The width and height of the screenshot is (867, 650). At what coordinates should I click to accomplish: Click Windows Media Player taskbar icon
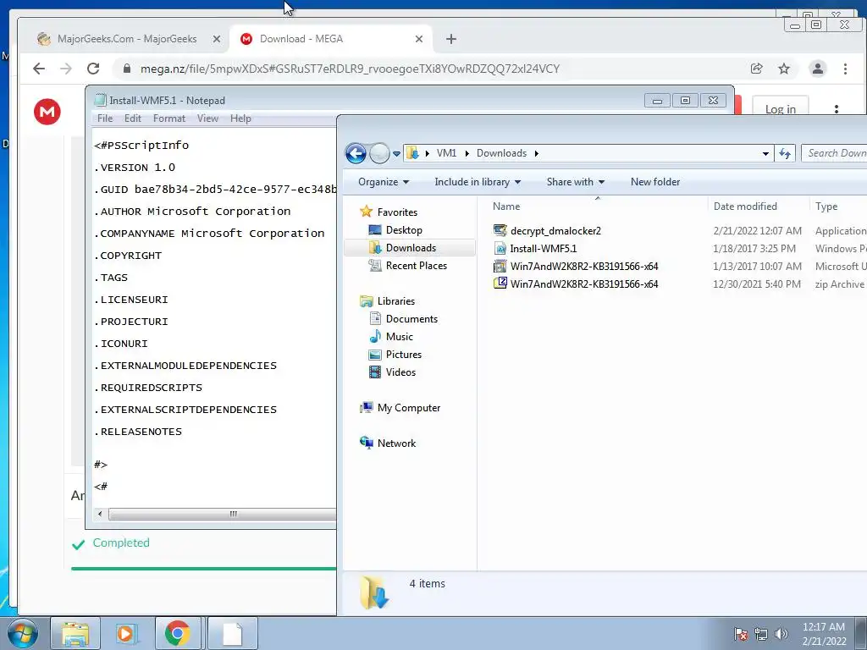(x=126, y=633)
